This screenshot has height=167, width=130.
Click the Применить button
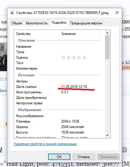click(x=108, y=157)
